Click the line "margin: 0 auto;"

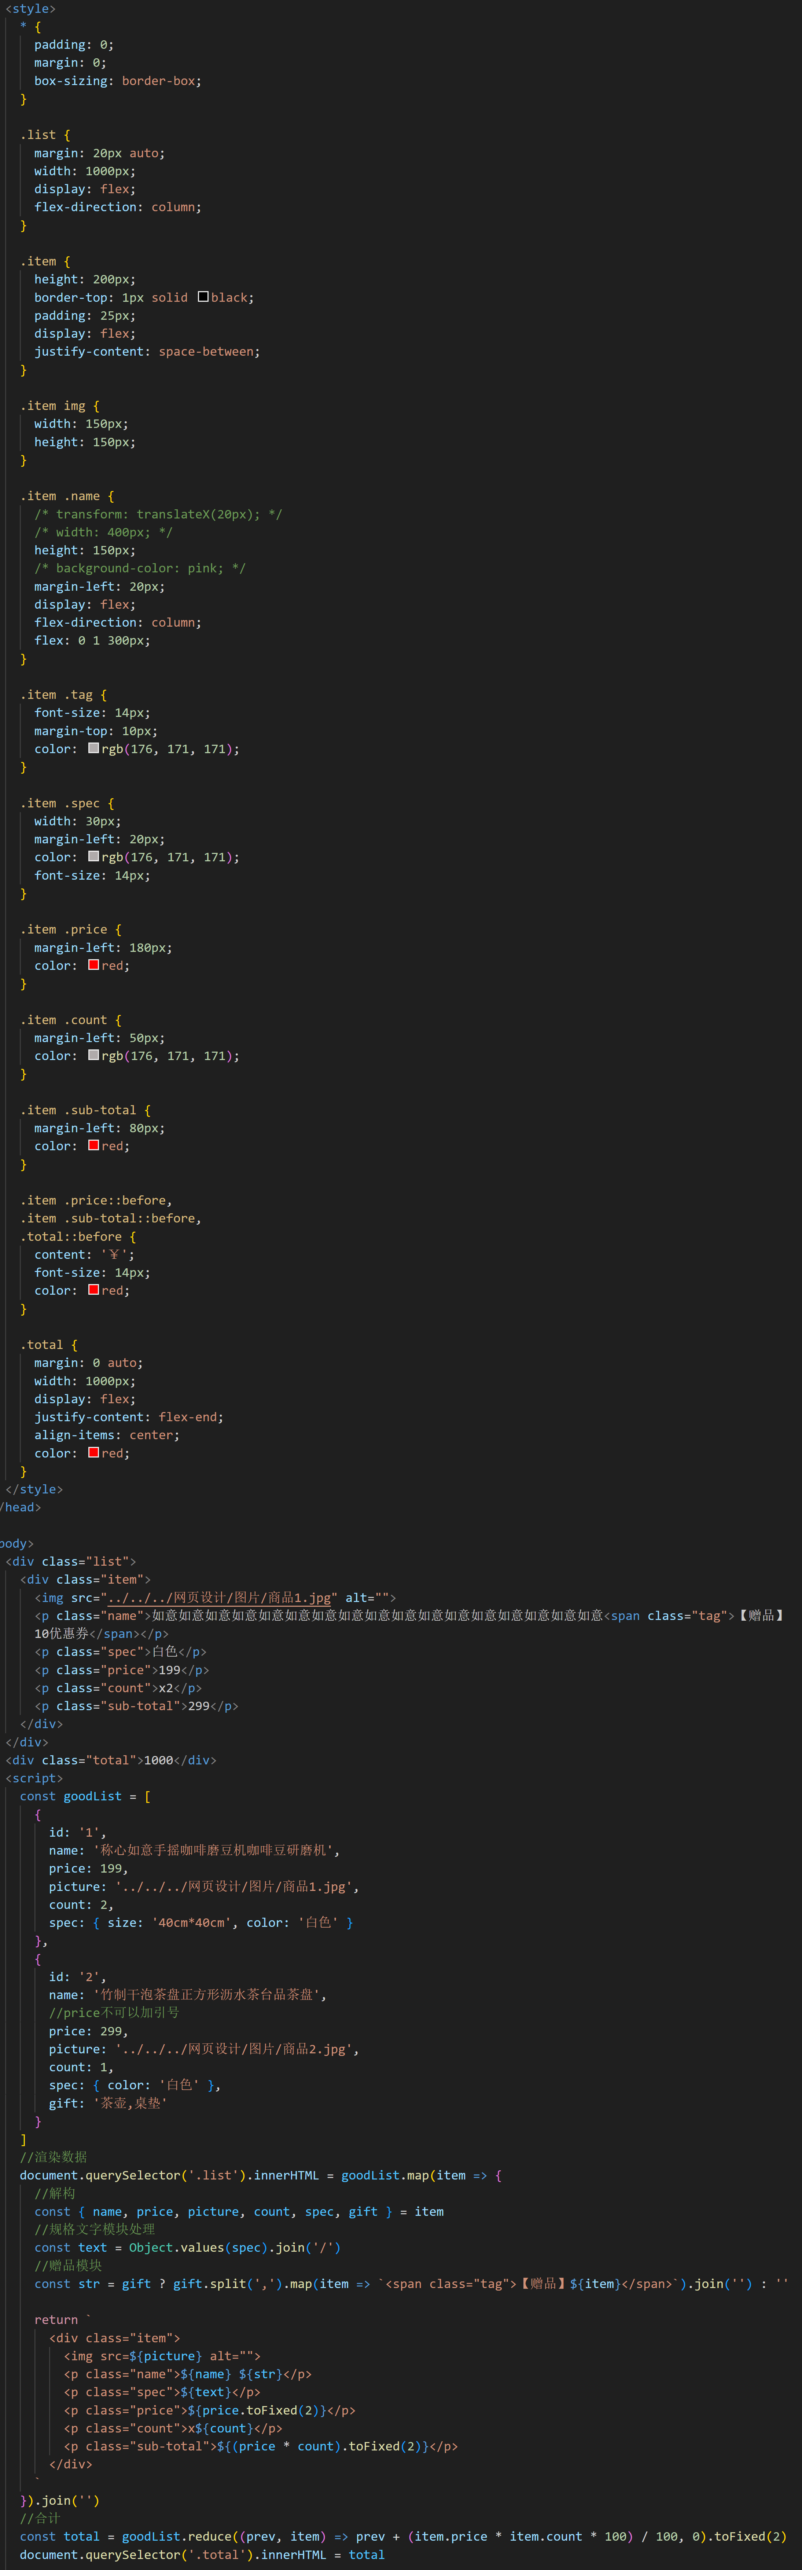[89, 1363]
